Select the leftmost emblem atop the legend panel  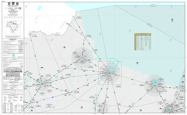(x=9, y=4)
